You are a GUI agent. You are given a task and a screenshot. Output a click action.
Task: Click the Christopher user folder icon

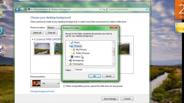[x=70, y=64]
